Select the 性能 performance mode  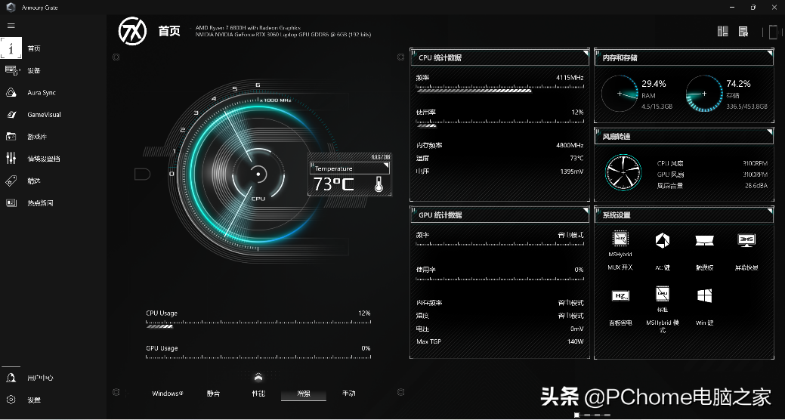[258, 394]
